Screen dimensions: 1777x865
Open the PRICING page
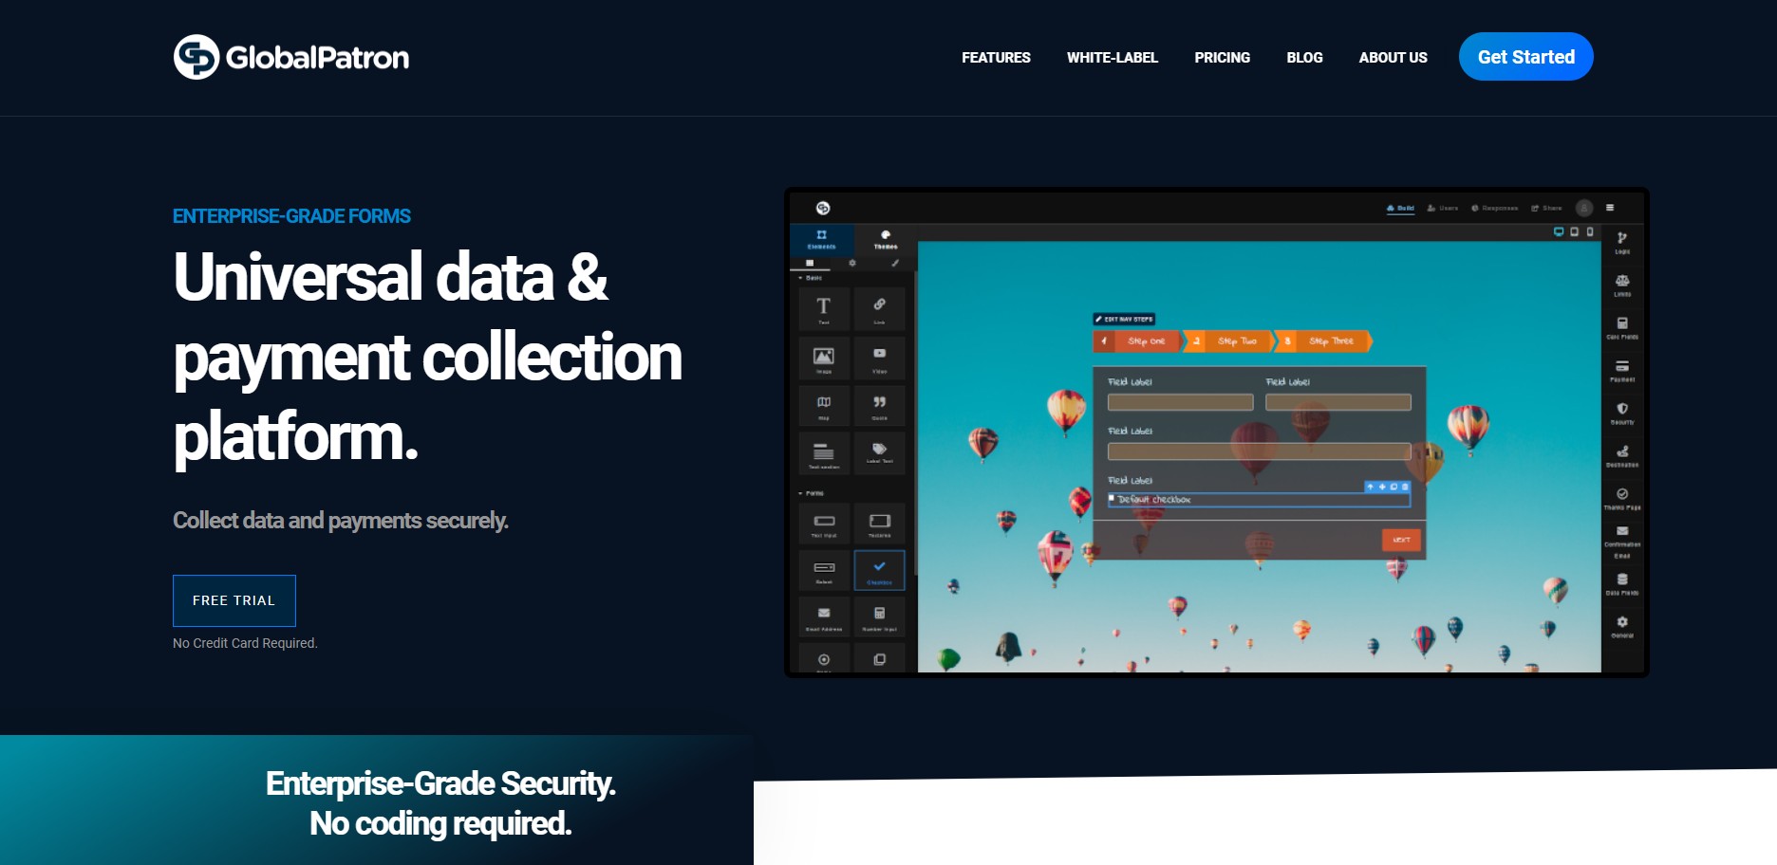pyautogui.click(x=1222, y=58)
